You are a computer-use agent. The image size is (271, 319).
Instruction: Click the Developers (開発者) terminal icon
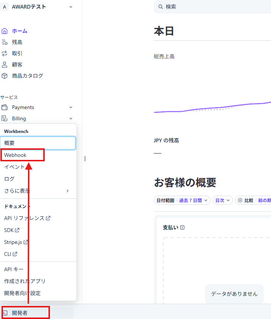5,313
